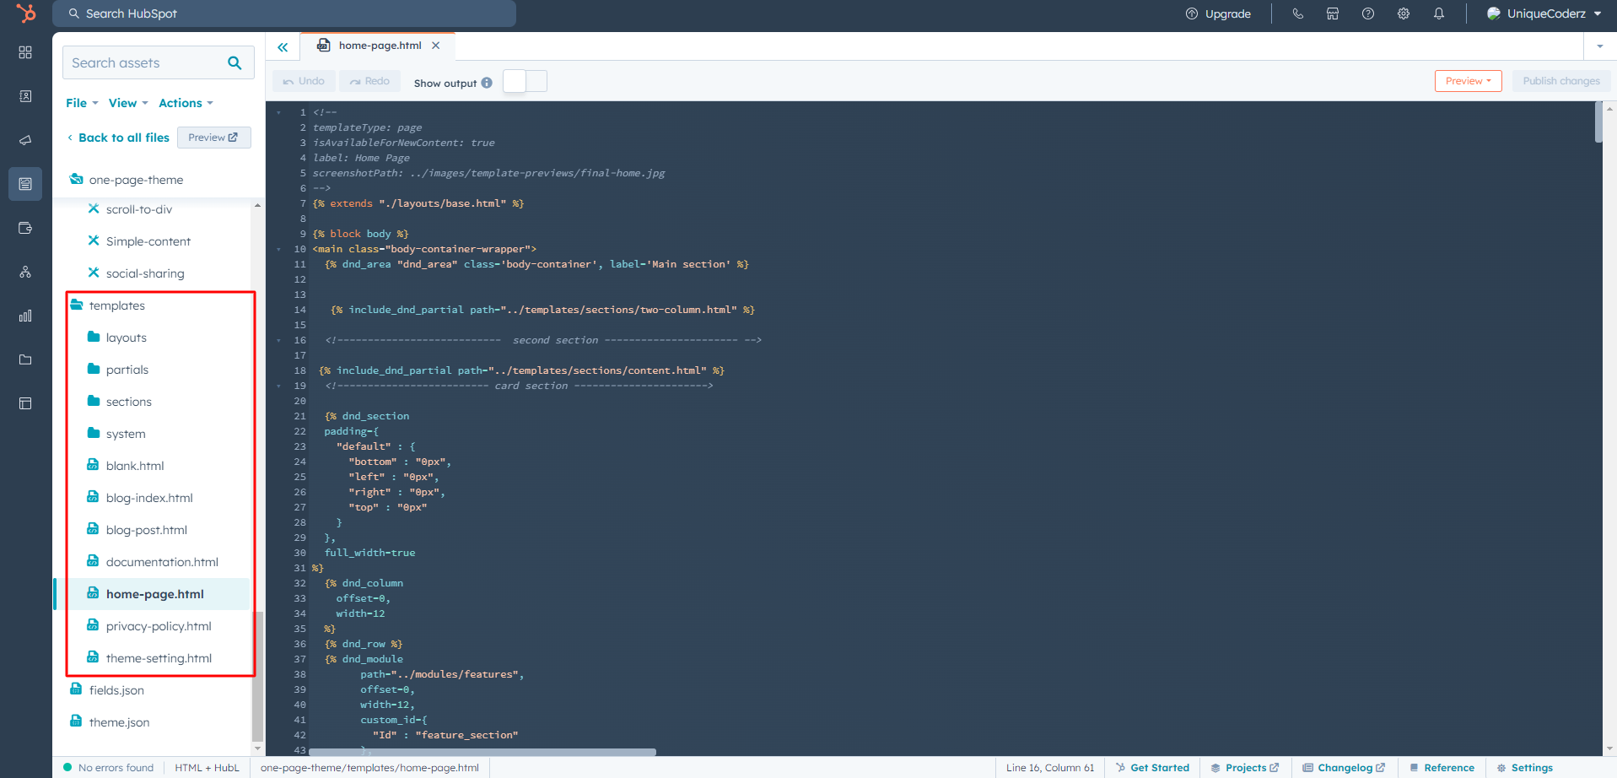Open the reporting bar chart sidebar icon
The height and width of the screenshot is (778, 1617).
25,316
